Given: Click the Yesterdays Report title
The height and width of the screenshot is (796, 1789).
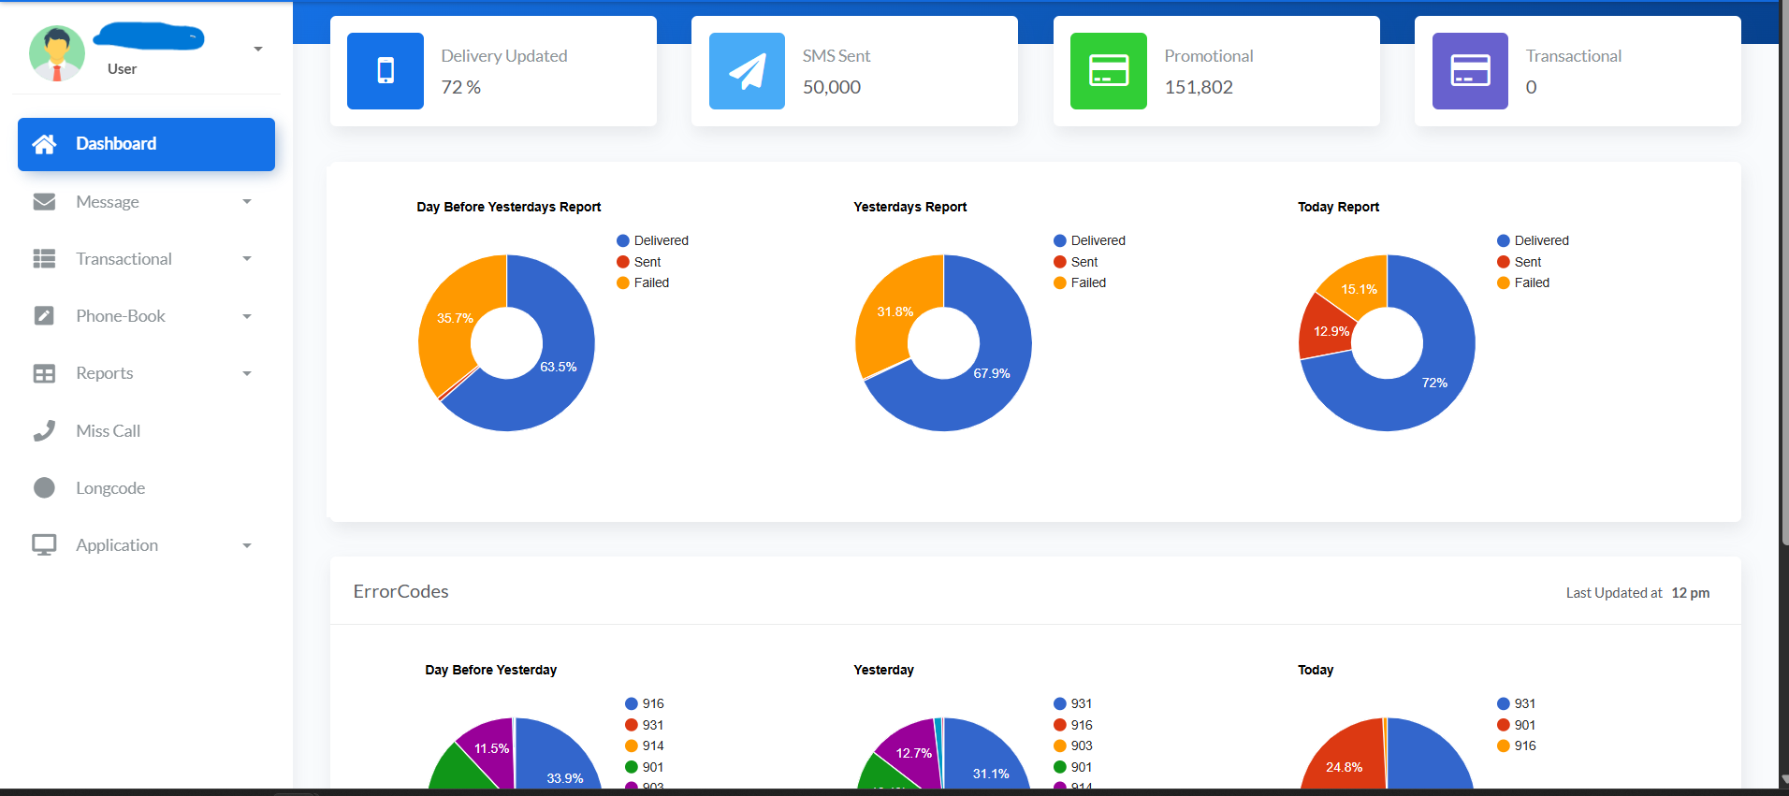Looking at the screenshot, I should pos(910,207).
